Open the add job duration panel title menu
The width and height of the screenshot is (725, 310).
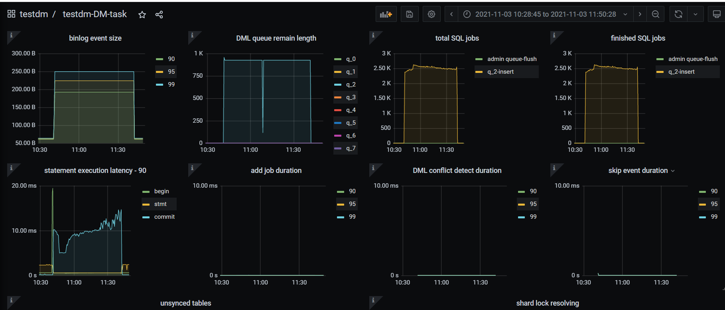(276, 171)
